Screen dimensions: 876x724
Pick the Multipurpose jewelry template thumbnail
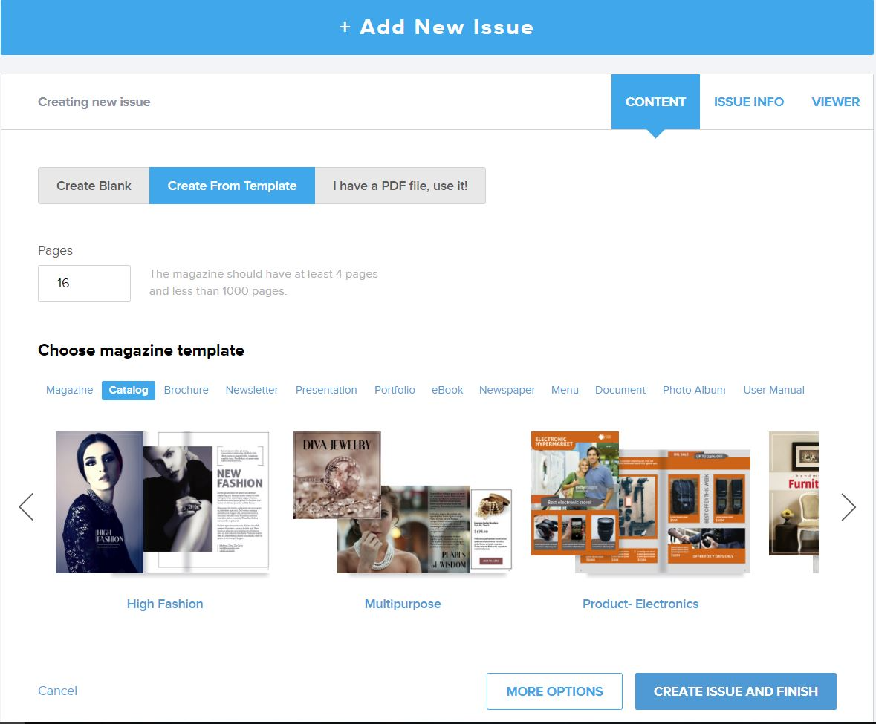pyautogui.click(x=402, y=502)
